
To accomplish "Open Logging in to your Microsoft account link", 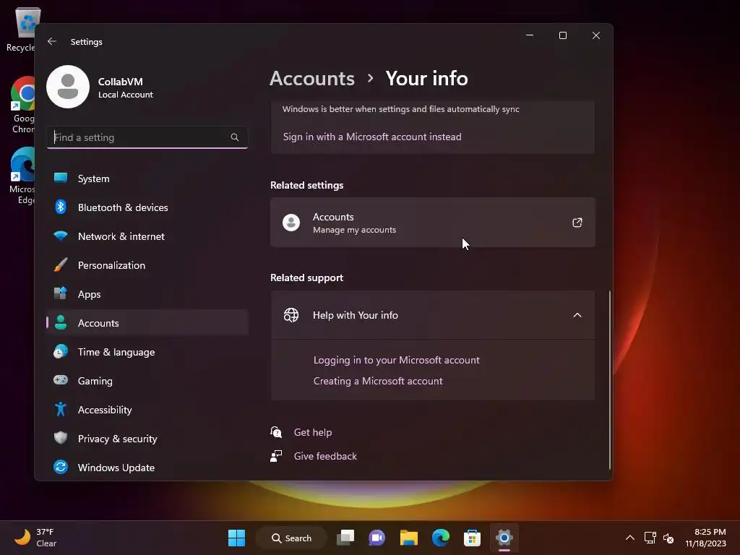I will (397, 360).
